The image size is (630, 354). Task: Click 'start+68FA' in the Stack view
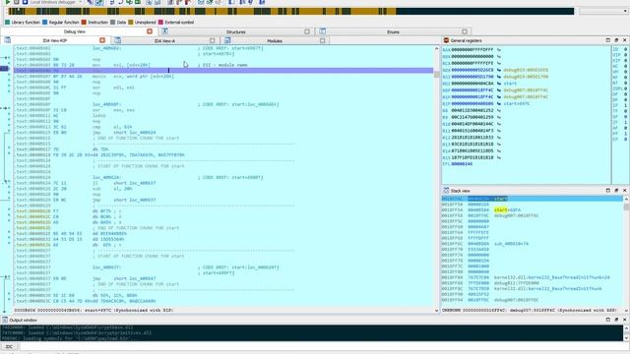pyautogui.click(x=508, y=209)
